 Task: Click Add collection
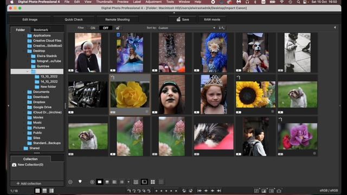coord(29,184)
